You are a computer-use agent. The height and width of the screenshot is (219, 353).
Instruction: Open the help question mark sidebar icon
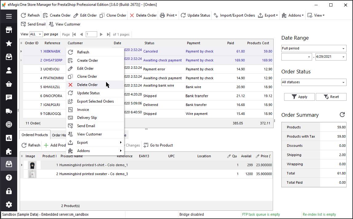pyautogui.click(x=9, y=178)
